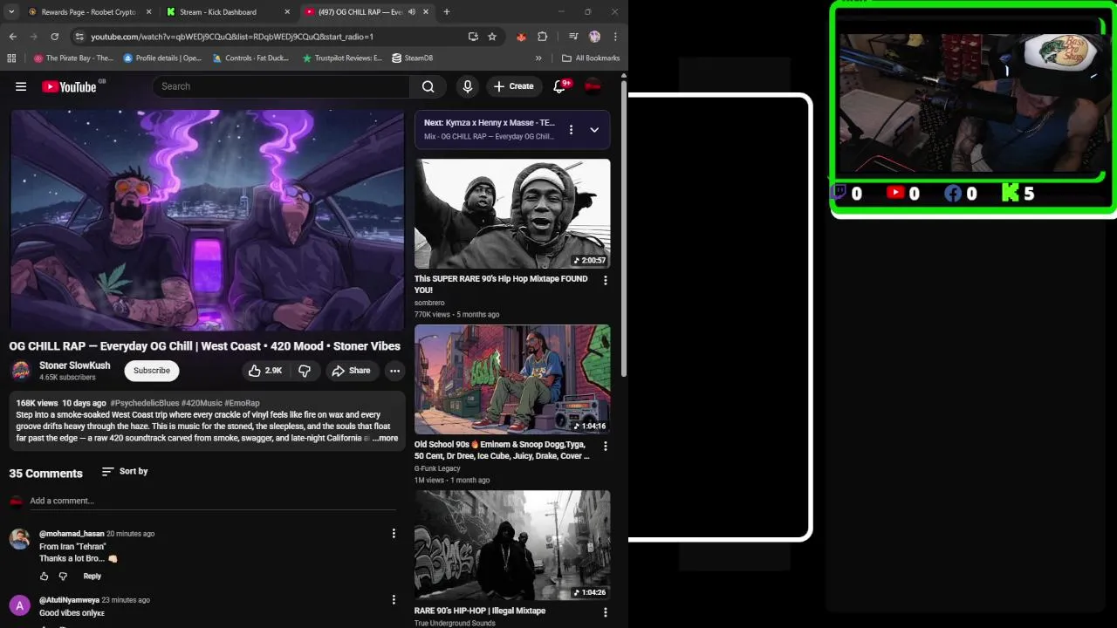
Task: Open the install app icon in address bar
Action: point(473,37)
